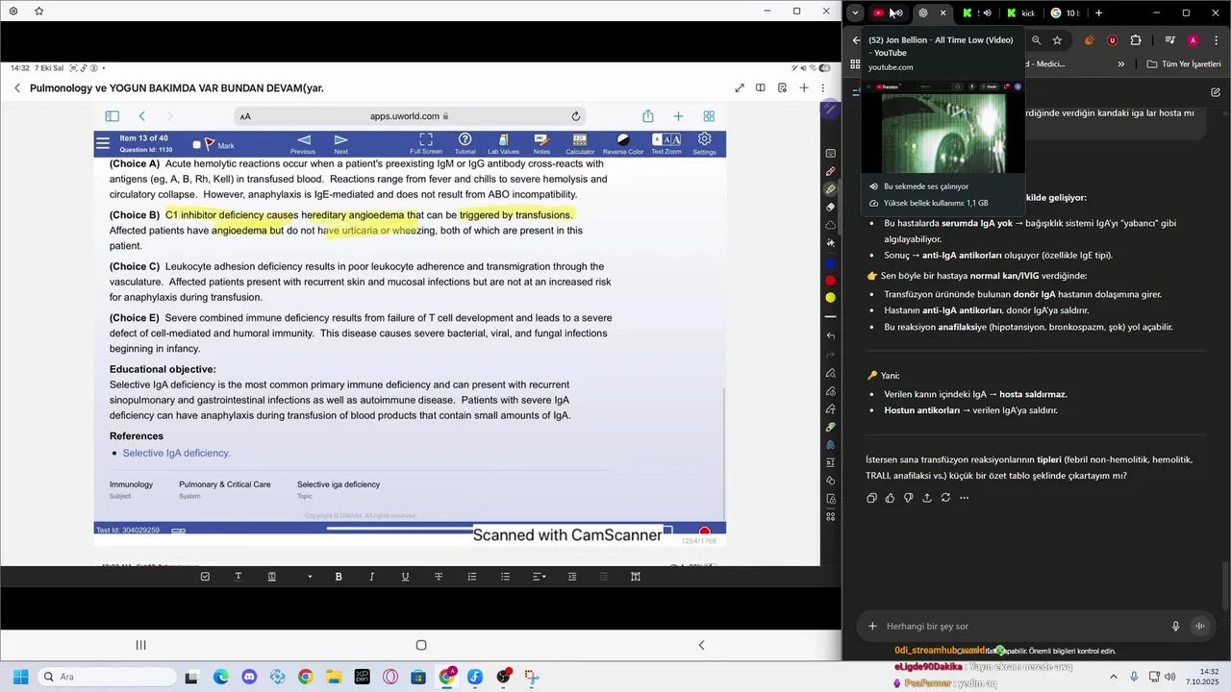
Task: Toggle the Safari sidebar panel
Action: coord(112,116)
